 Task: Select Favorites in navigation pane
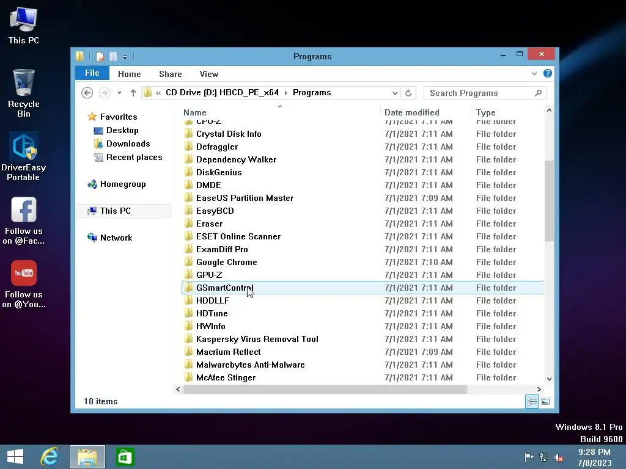point(119,117)
